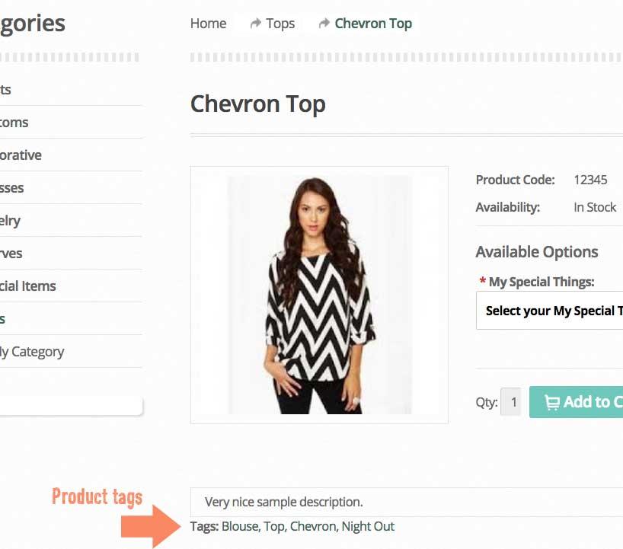Open the Special Items category
Viewport: 623px width, 549px height.
(28, 286)
